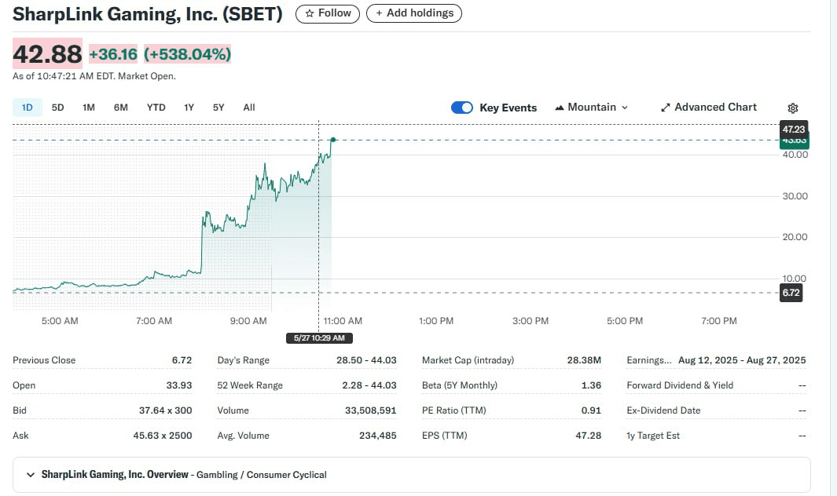Screen dimensions: 837x496
Task: Click the Forward Dividend & Yield label
Action: click(680, 385)
